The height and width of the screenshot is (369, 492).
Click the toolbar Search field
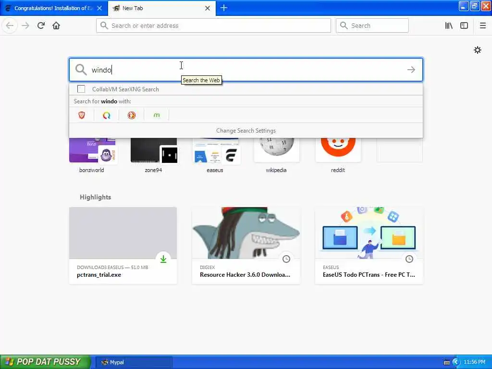(x=372, y=26)
